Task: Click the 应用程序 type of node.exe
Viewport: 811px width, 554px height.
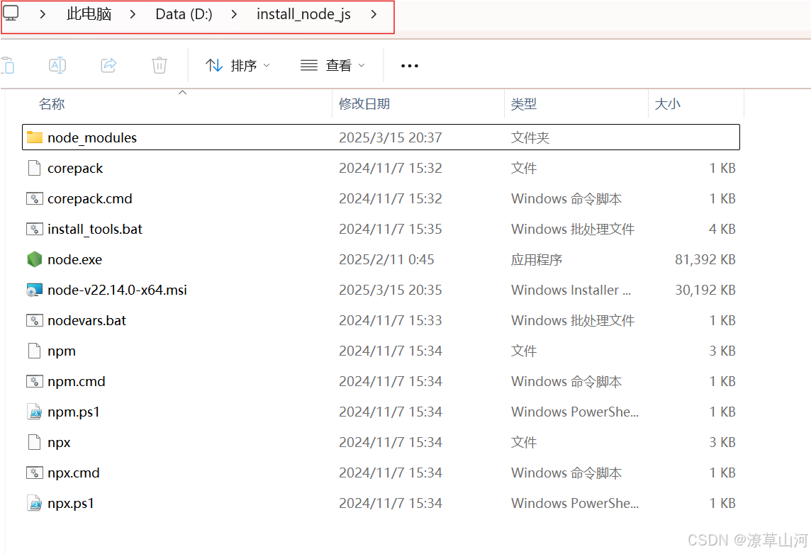Action: [x=537, y=260]
